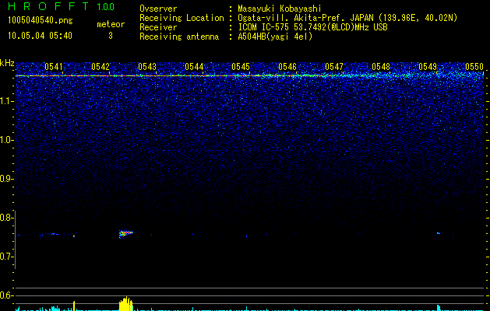Click the 0544 time marker
490x311 pixels.
pyautogui.click(x=194, y=67)
